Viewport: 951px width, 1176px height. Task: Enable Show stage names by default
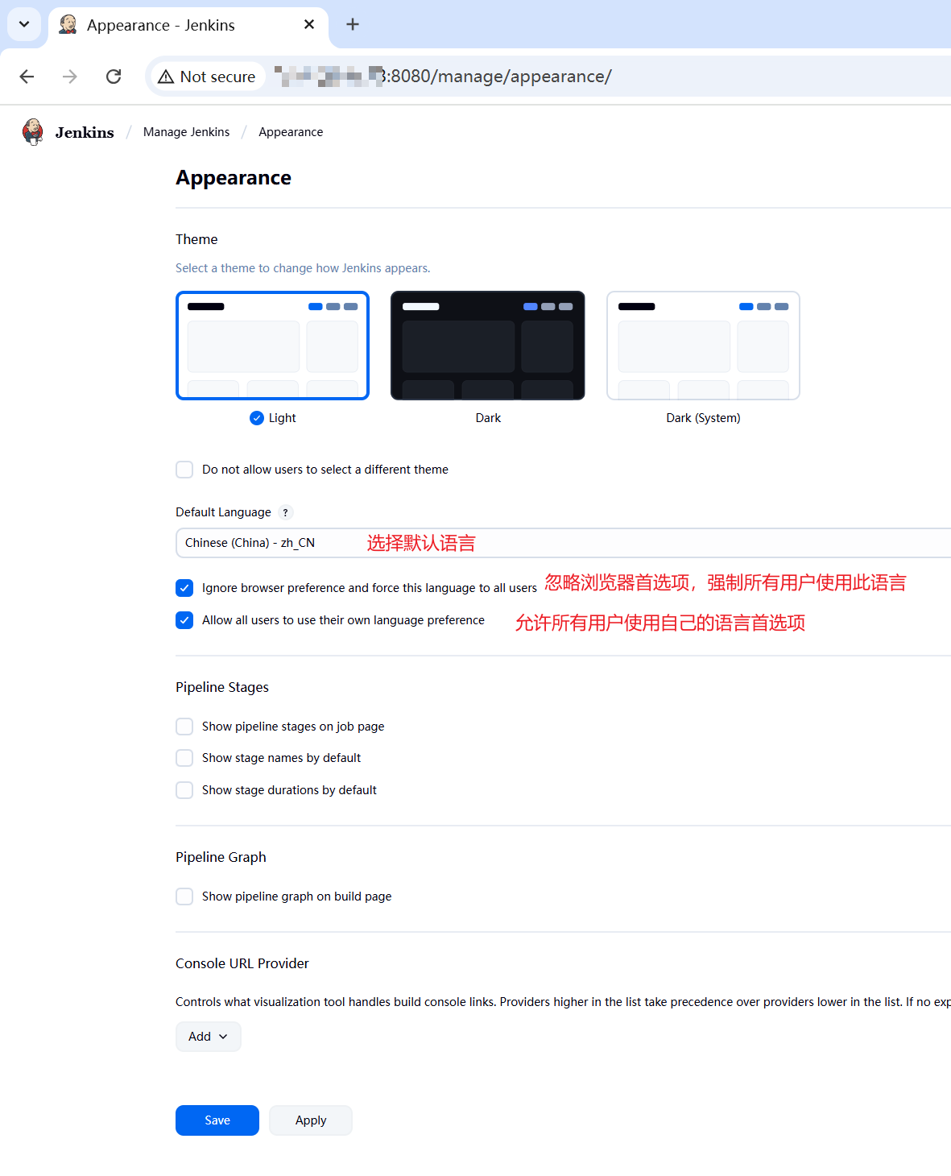pyautogui.click(x=184, y=758)
